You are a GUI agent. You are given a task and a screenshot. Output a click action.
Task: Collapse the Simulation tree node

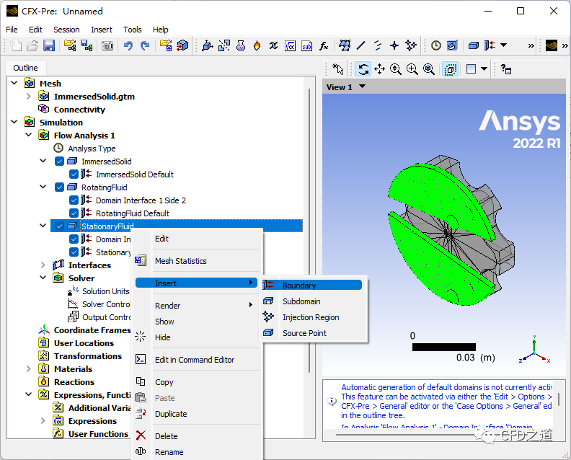point(14,122)
